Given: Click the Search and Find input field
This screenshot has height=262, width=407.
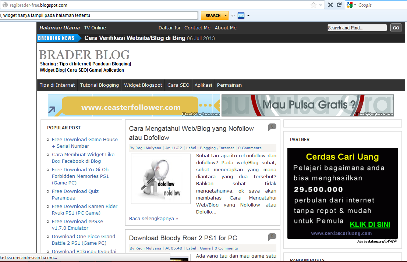Looking at the screenshot, I should tap(357, 28).
